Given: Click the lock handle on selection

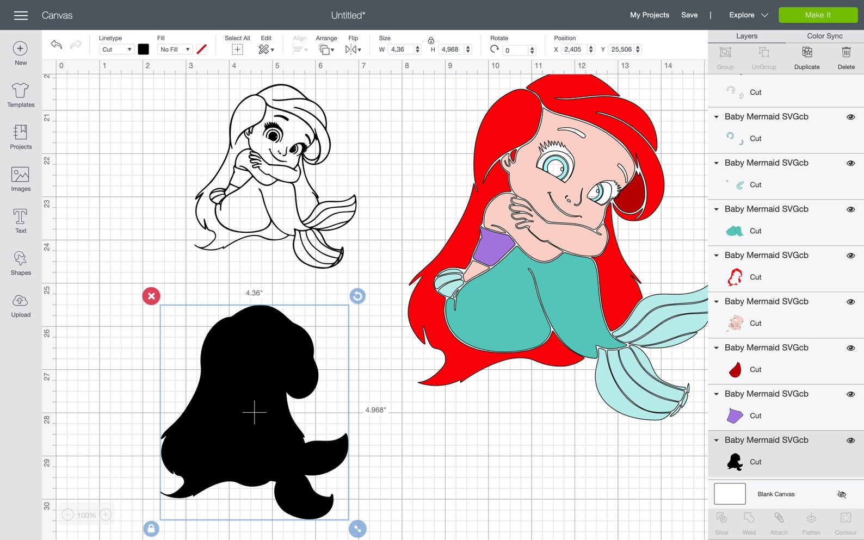Looking at the screenshot, I should pos(151,529).
